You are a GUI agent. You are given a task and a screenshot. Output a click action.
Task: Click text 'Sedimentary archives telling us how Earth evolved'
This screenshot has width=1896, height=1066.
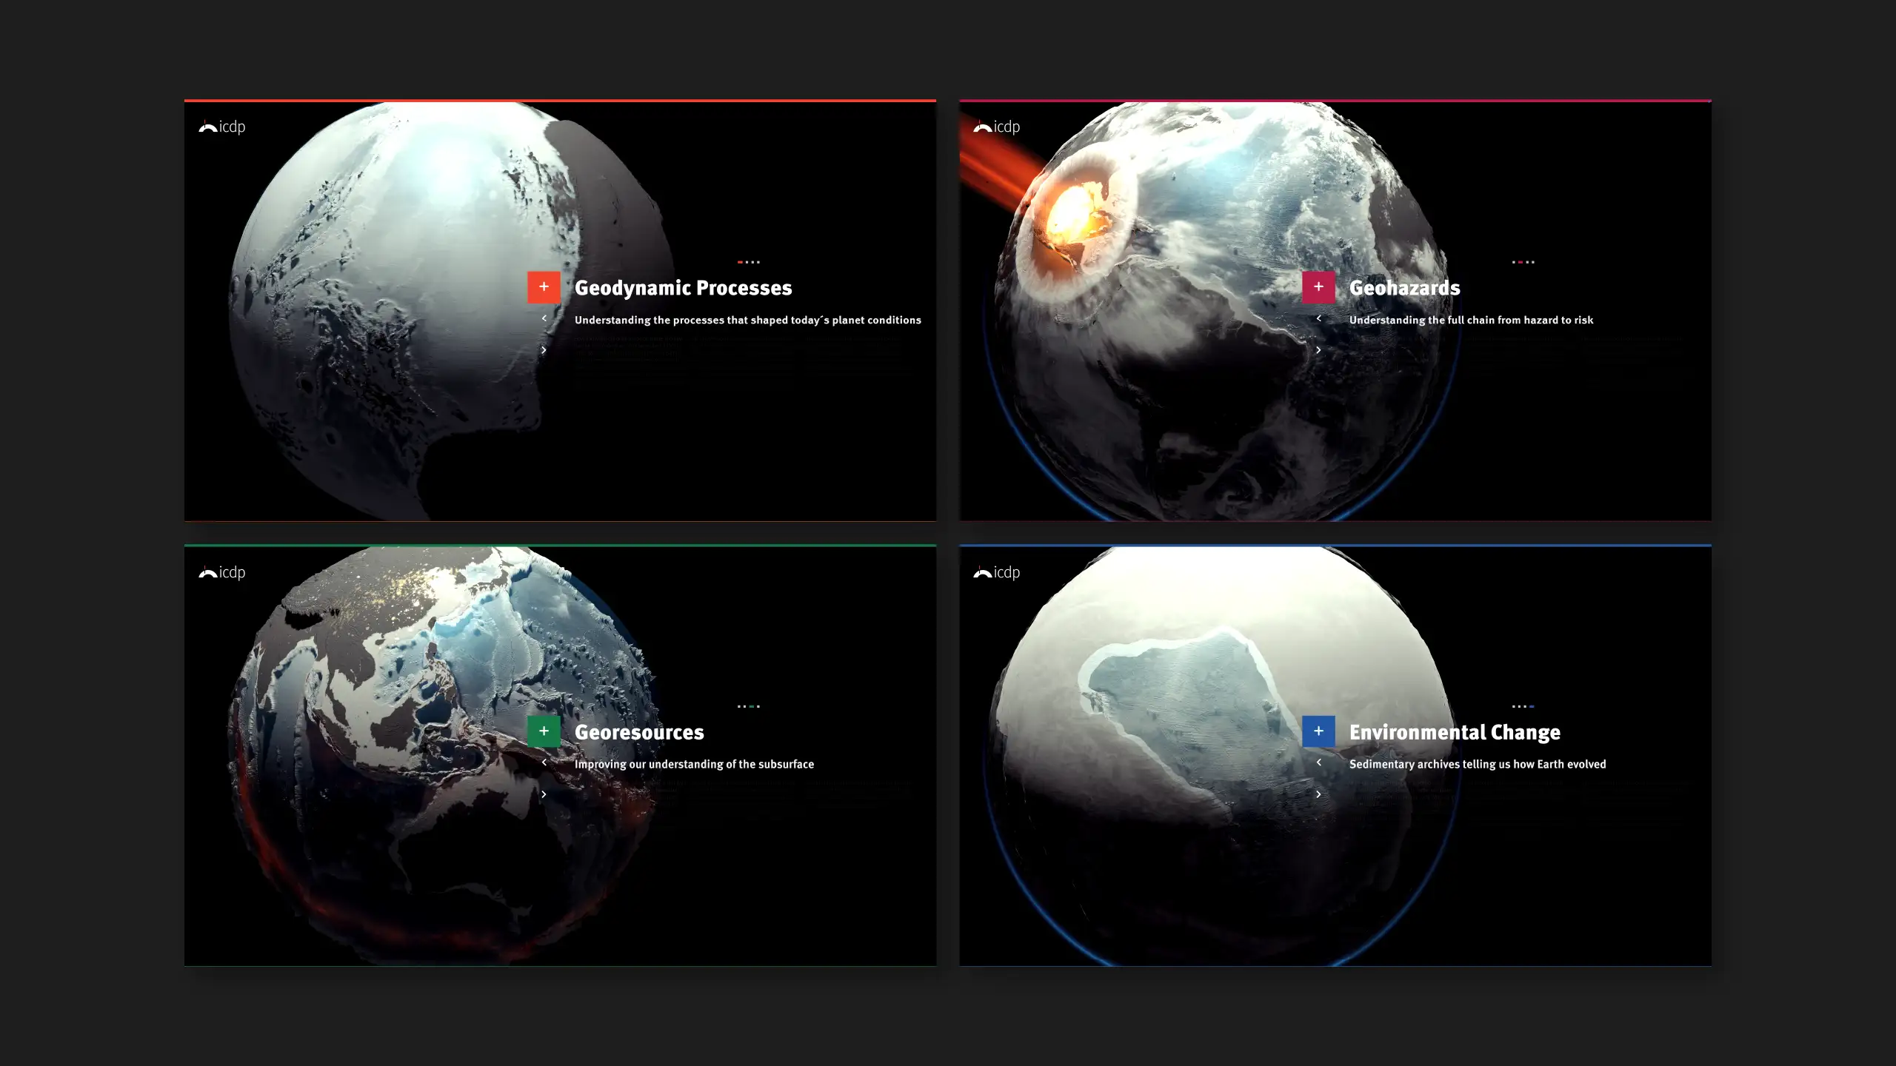tap(1478, 764)
